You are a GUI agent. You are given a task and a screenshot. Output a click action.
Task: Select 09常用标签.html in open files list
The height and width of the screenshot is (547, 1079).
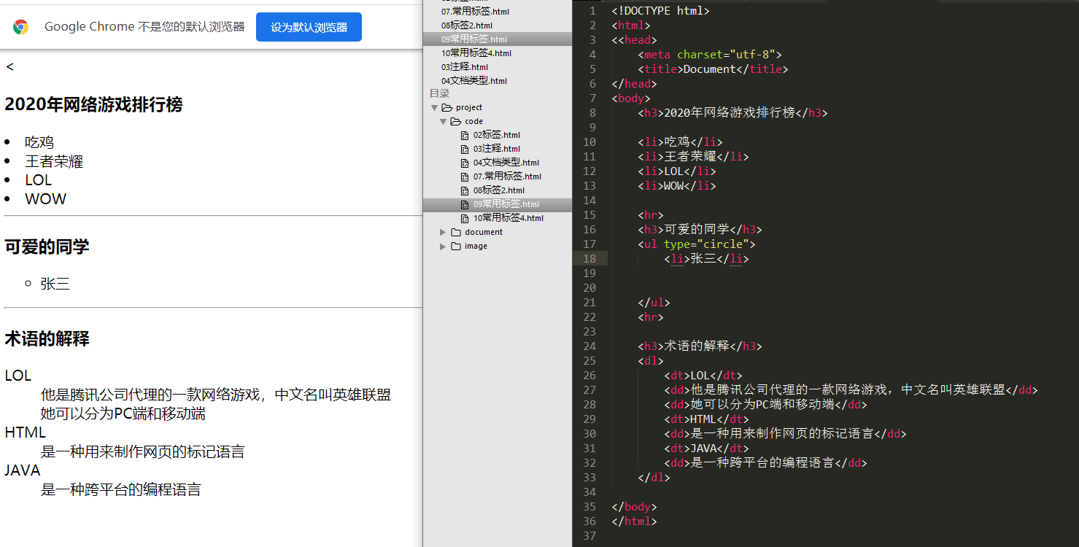click(498, 39)
